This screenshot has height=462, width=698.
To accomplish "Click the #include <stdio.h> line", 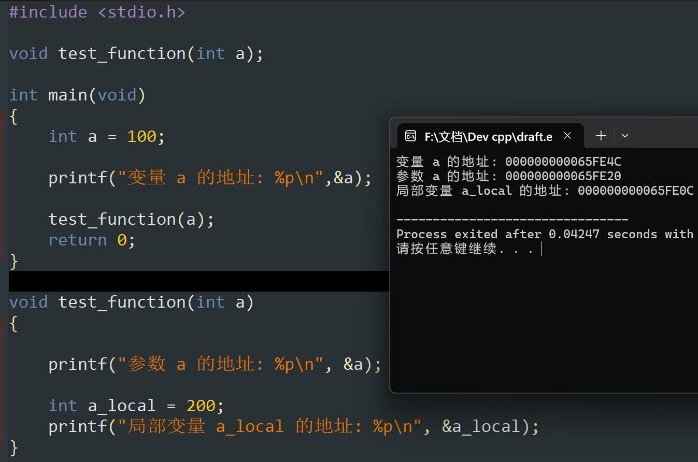I will point(97,12).
